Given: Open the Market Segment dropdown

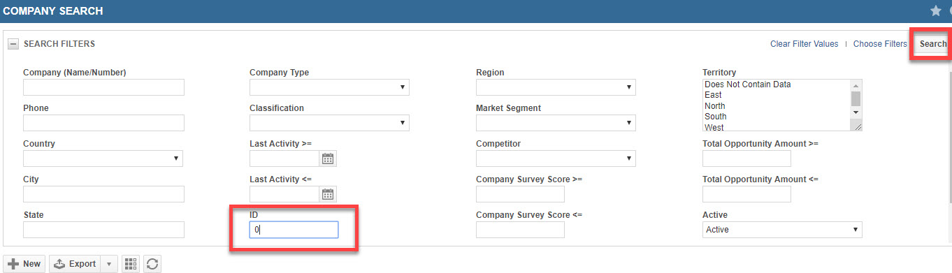Looking at the screenshot, I should tap(556, 123).
